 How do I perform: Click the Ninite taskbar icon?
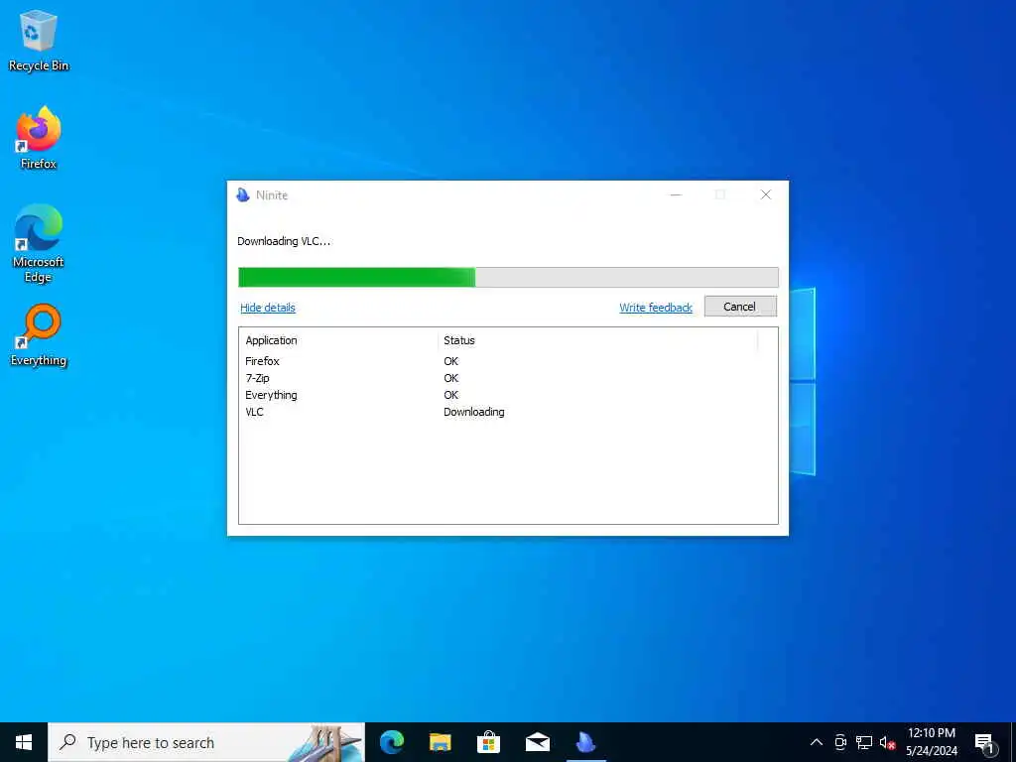[x=585, y=742]
